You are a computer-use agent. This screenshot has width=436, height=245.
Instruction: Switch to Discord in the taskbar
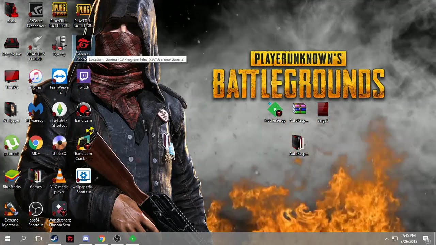[x=86, y=239]
